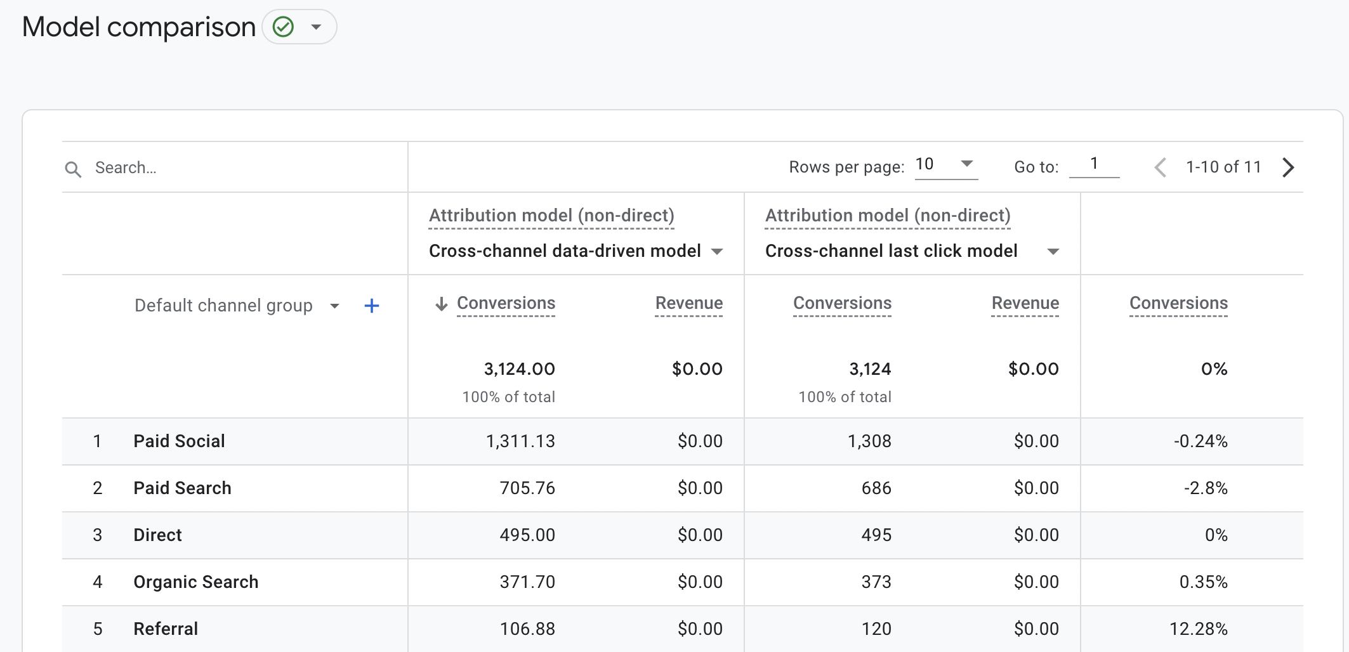Open the Cross-channel data-driven model selector

pos(717,252)
